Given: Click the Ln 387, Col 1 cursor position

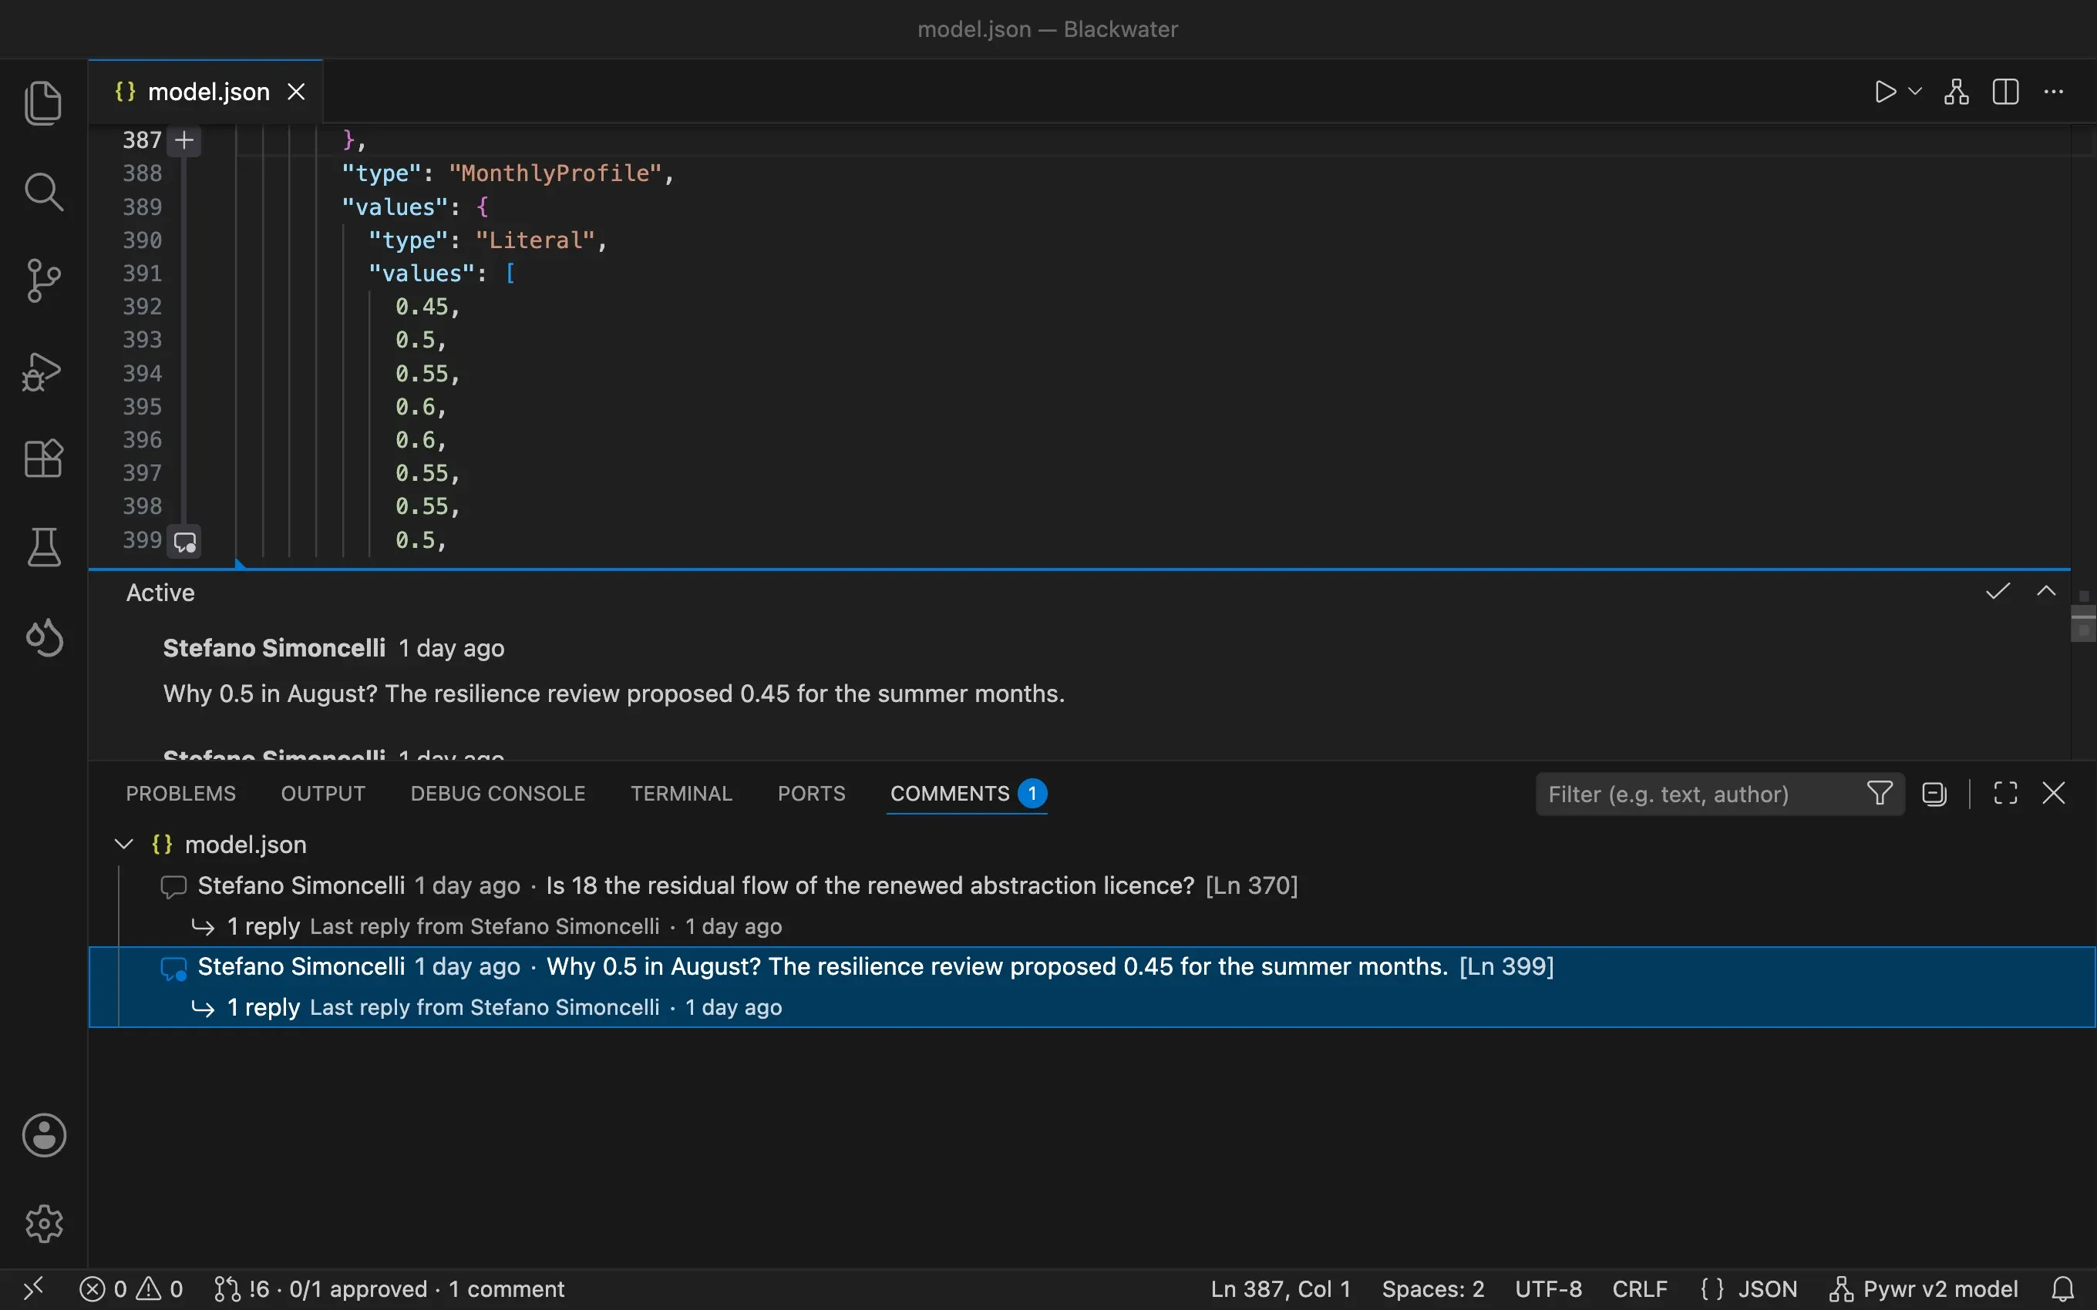Looking at the screenshot, I should [x=1281, y=1289].
